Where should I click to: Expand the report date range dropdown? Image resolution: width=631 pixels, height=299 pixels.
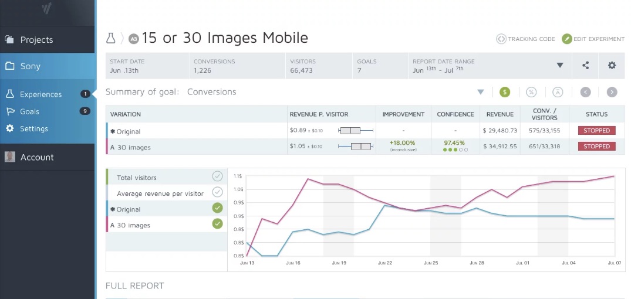[x=559, y=66]
